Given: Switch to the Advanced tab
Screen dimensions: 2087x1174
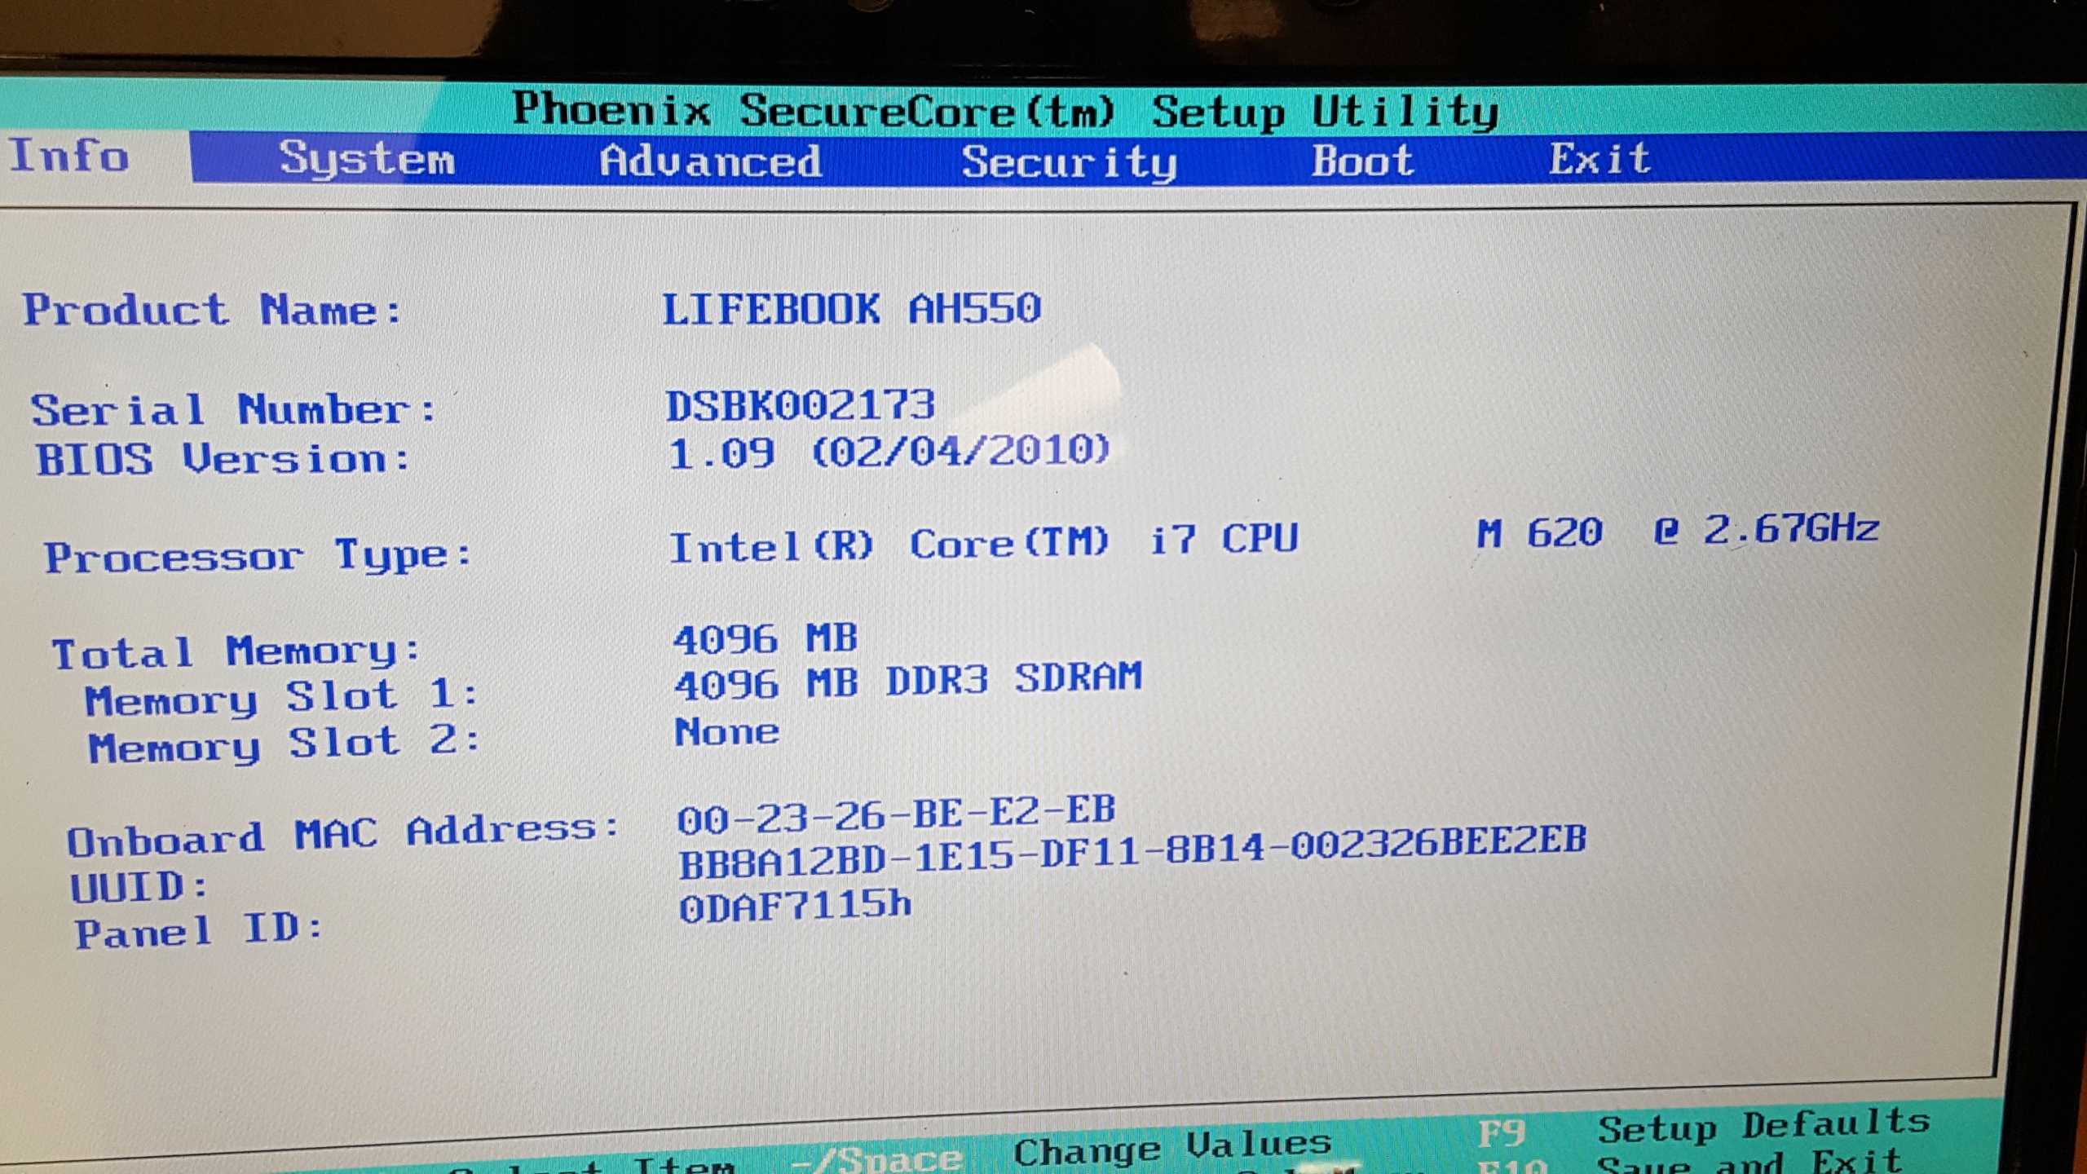Looking at the screenshot, I should [x=710, y=161].
